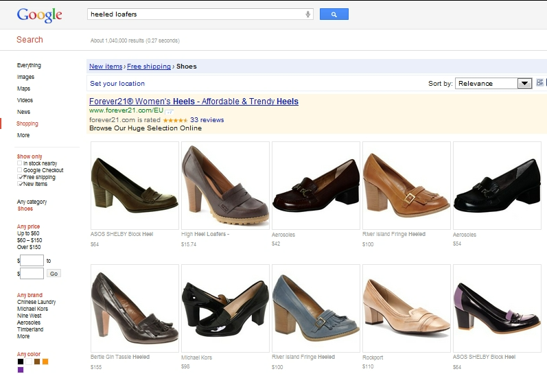This screenshot has height=376, width=547.
Task: Tick the Google Checkout checkbox
Action: click(x=20, y=170)
